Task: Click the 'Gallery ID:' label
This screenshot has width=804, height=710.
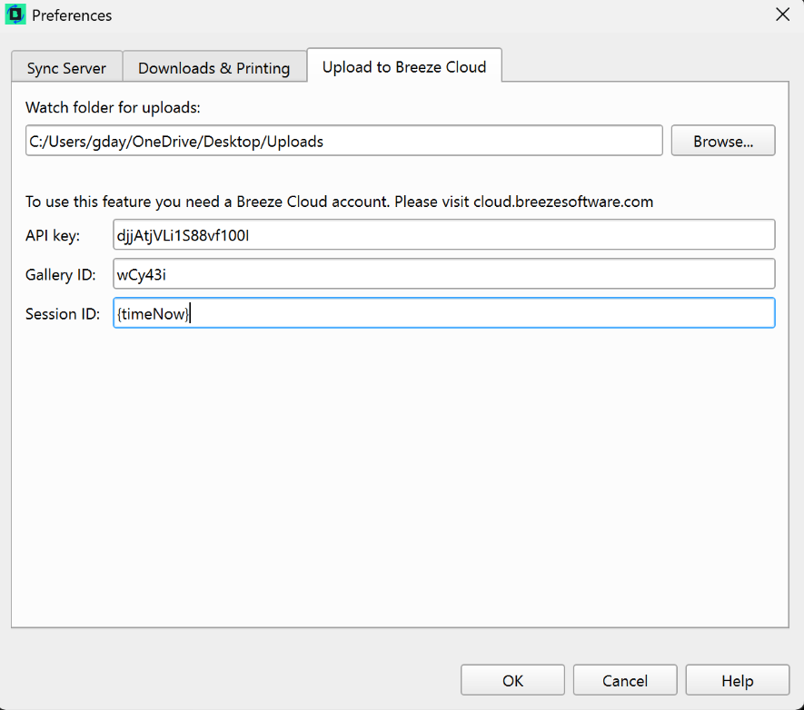Action: pyautogui.click(x=61, y=274)
